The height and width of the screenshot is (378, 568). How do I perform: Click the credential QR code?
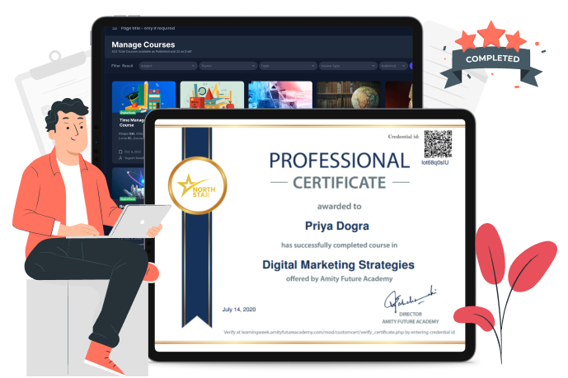pos(438,145)
